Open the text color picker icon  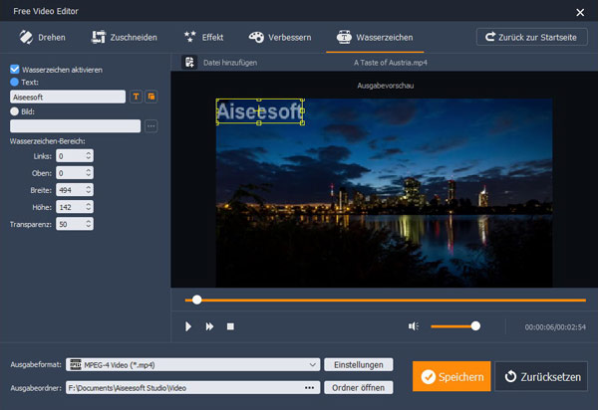(x=151, y=97)
